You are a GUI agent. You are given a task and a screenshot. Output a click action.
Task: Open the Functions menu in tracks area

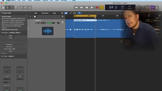[46, 13]
